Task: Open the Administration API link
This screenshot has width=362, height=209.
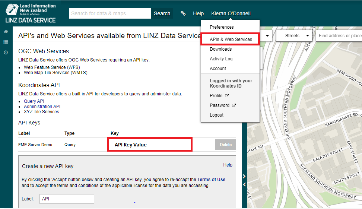Action: point(42,107)
